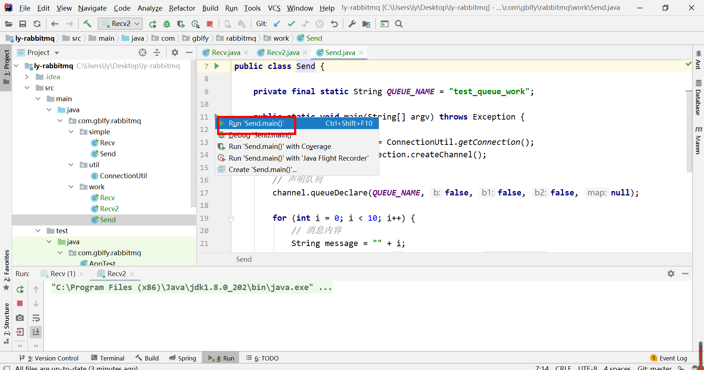
Task: Start debugging with the bug icon
Action: 167,24
